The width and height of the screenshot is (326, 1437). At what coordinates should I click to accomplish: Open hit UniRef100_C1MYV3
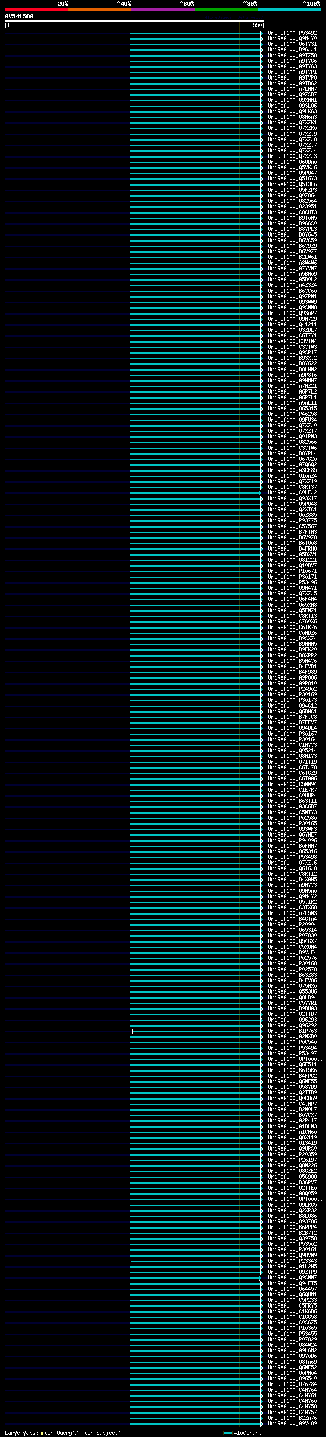(292, 745)
